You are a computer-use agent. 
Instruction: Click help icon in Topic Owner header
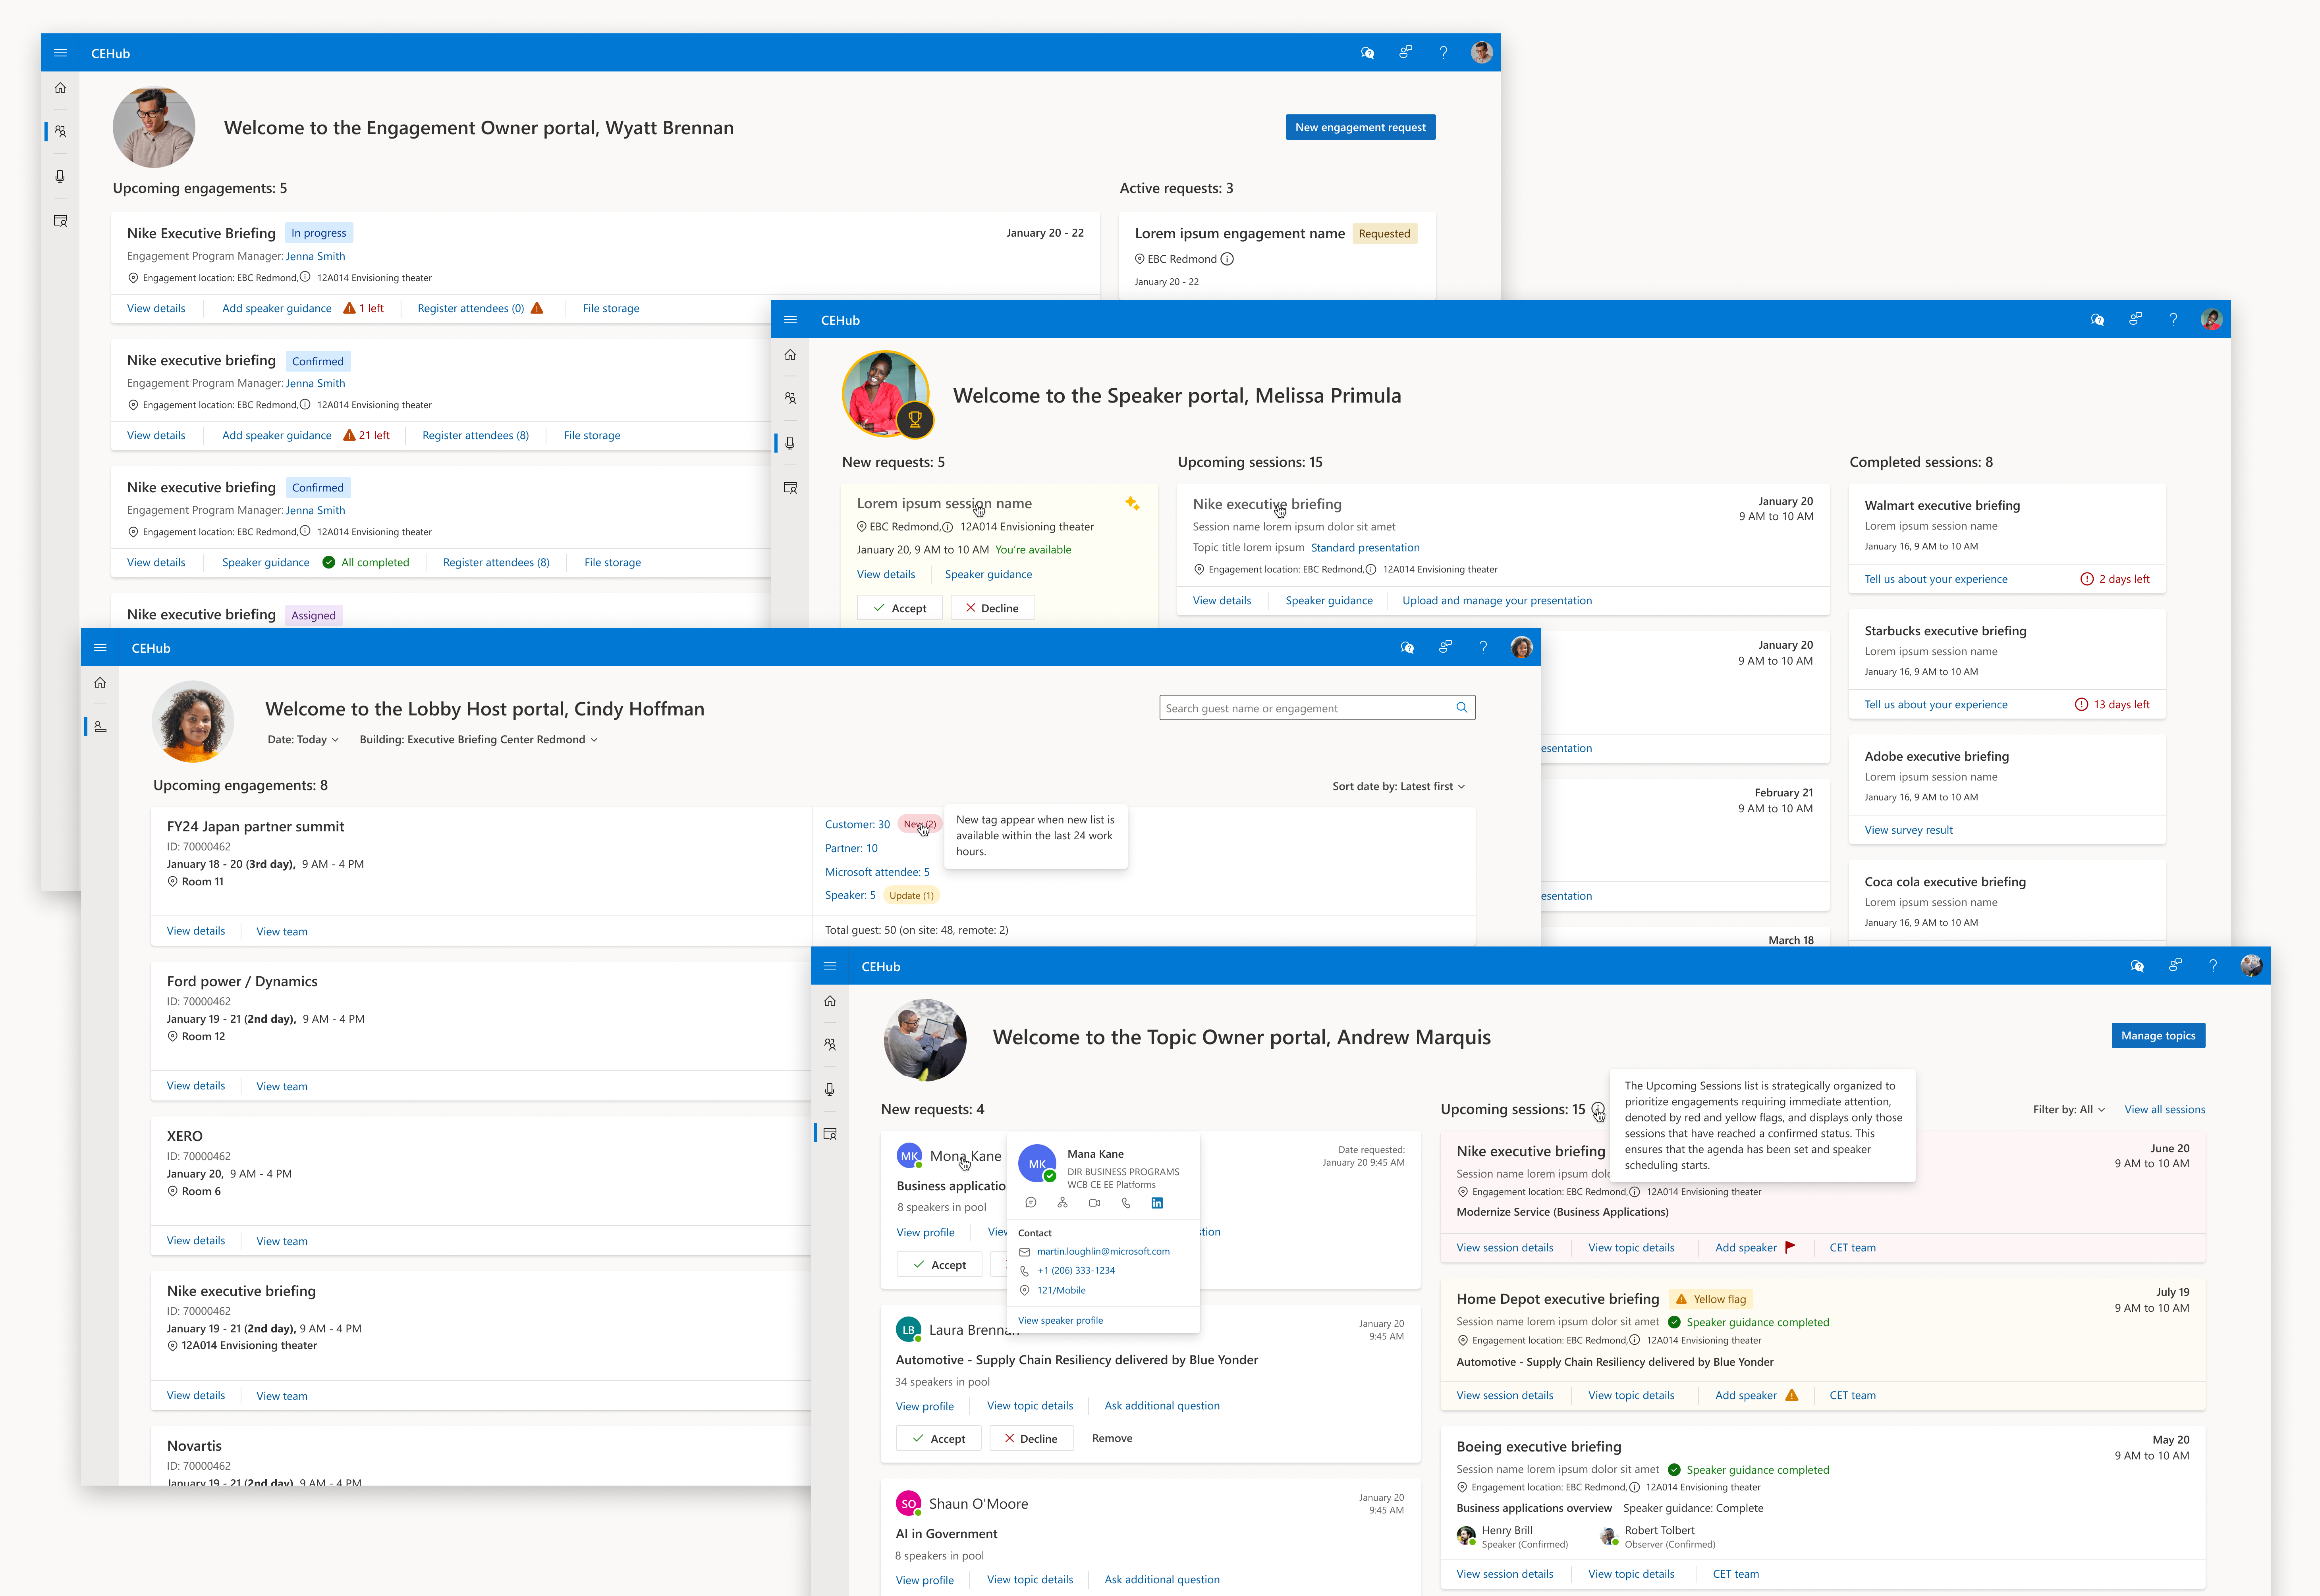(2213, 965)
